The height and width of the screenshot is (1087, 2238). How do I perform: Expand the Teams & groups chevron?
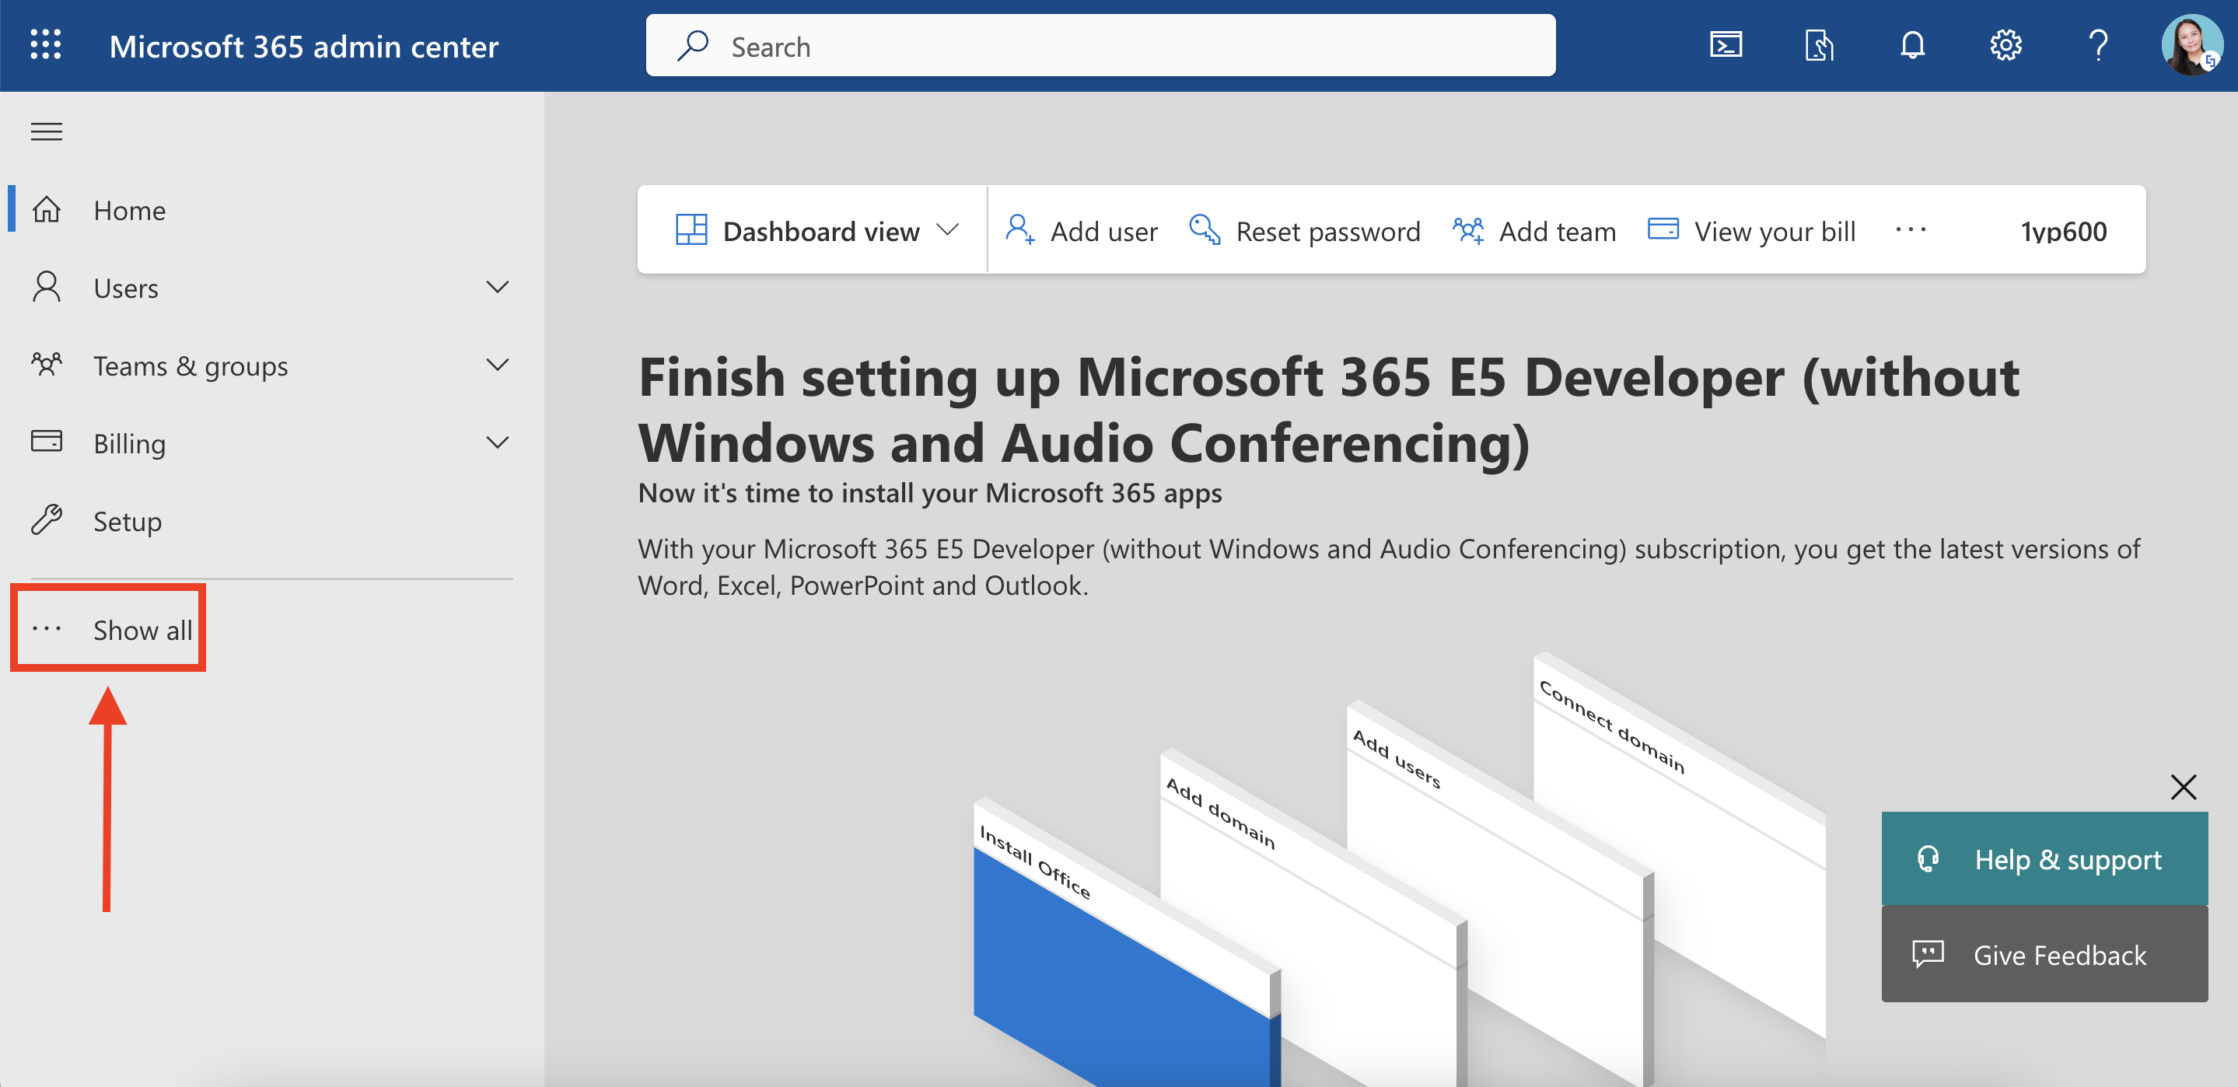[497, 365]
